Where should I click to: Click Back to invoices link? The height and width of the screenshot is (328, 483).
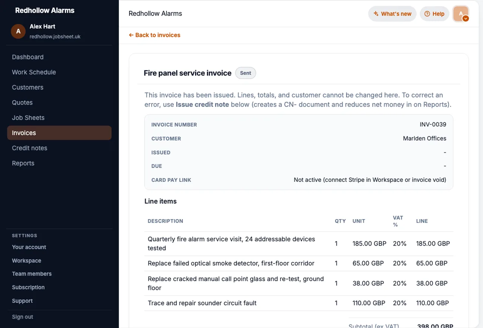[154, 35]
